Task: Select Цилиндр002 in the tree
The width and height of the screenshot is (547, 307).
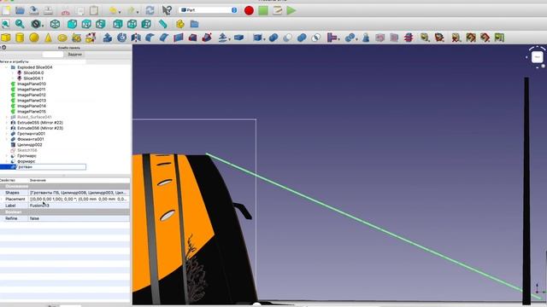Action: [x=30, y=145]
